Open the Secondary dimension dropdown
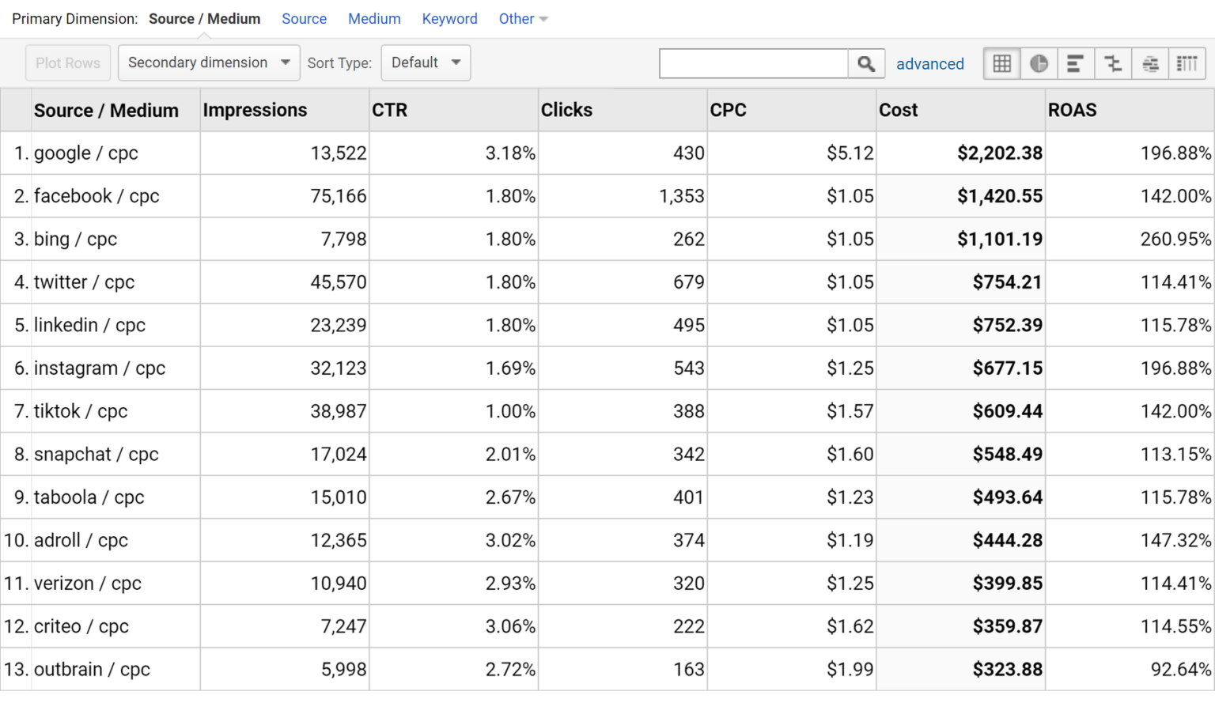This screenshot has height=714, width=1215. 209,63
